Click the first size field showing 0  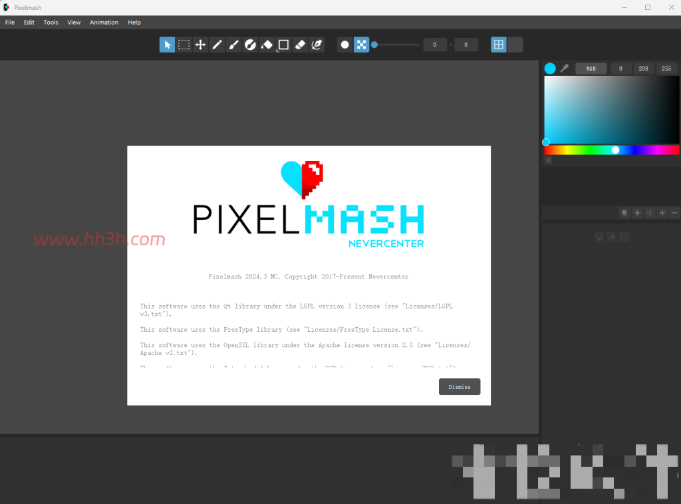point(435,45)
